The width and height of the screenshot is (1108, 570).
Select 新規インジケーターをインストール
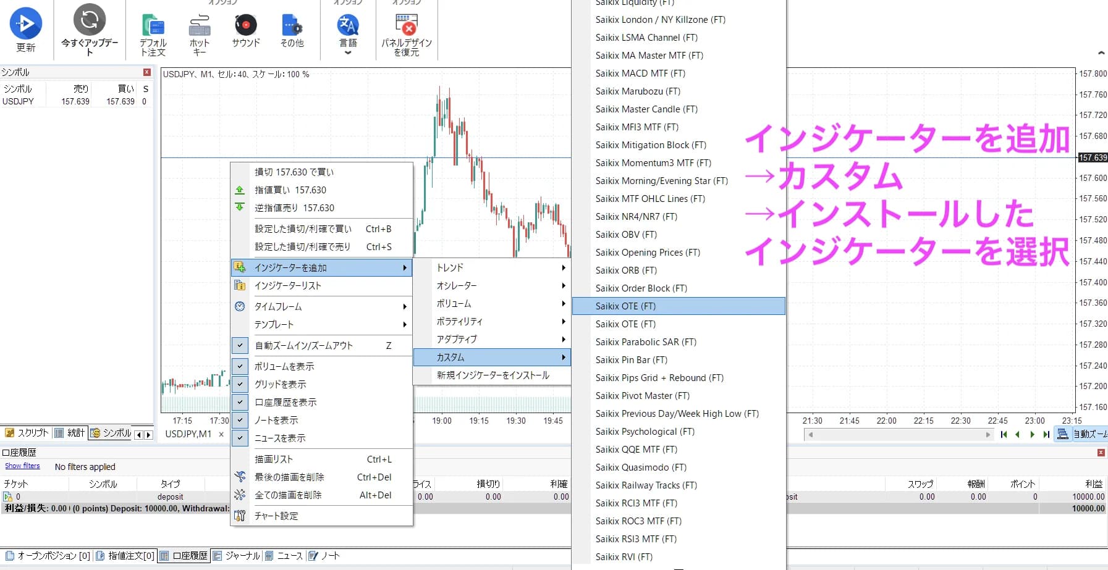[492, 375]
